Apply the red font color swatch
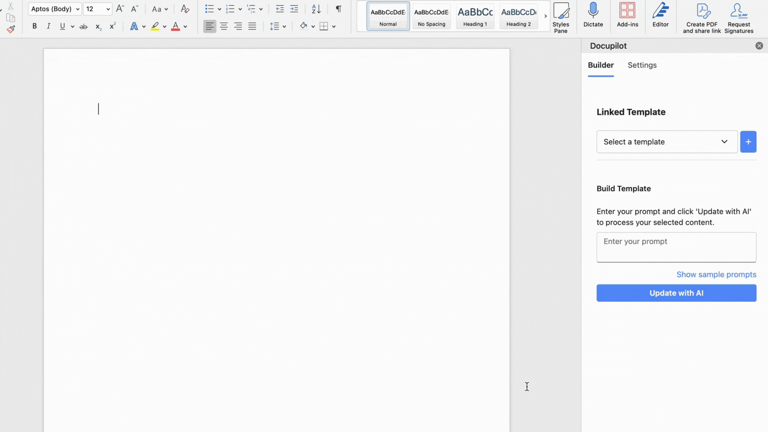 [x=175, y=26]
